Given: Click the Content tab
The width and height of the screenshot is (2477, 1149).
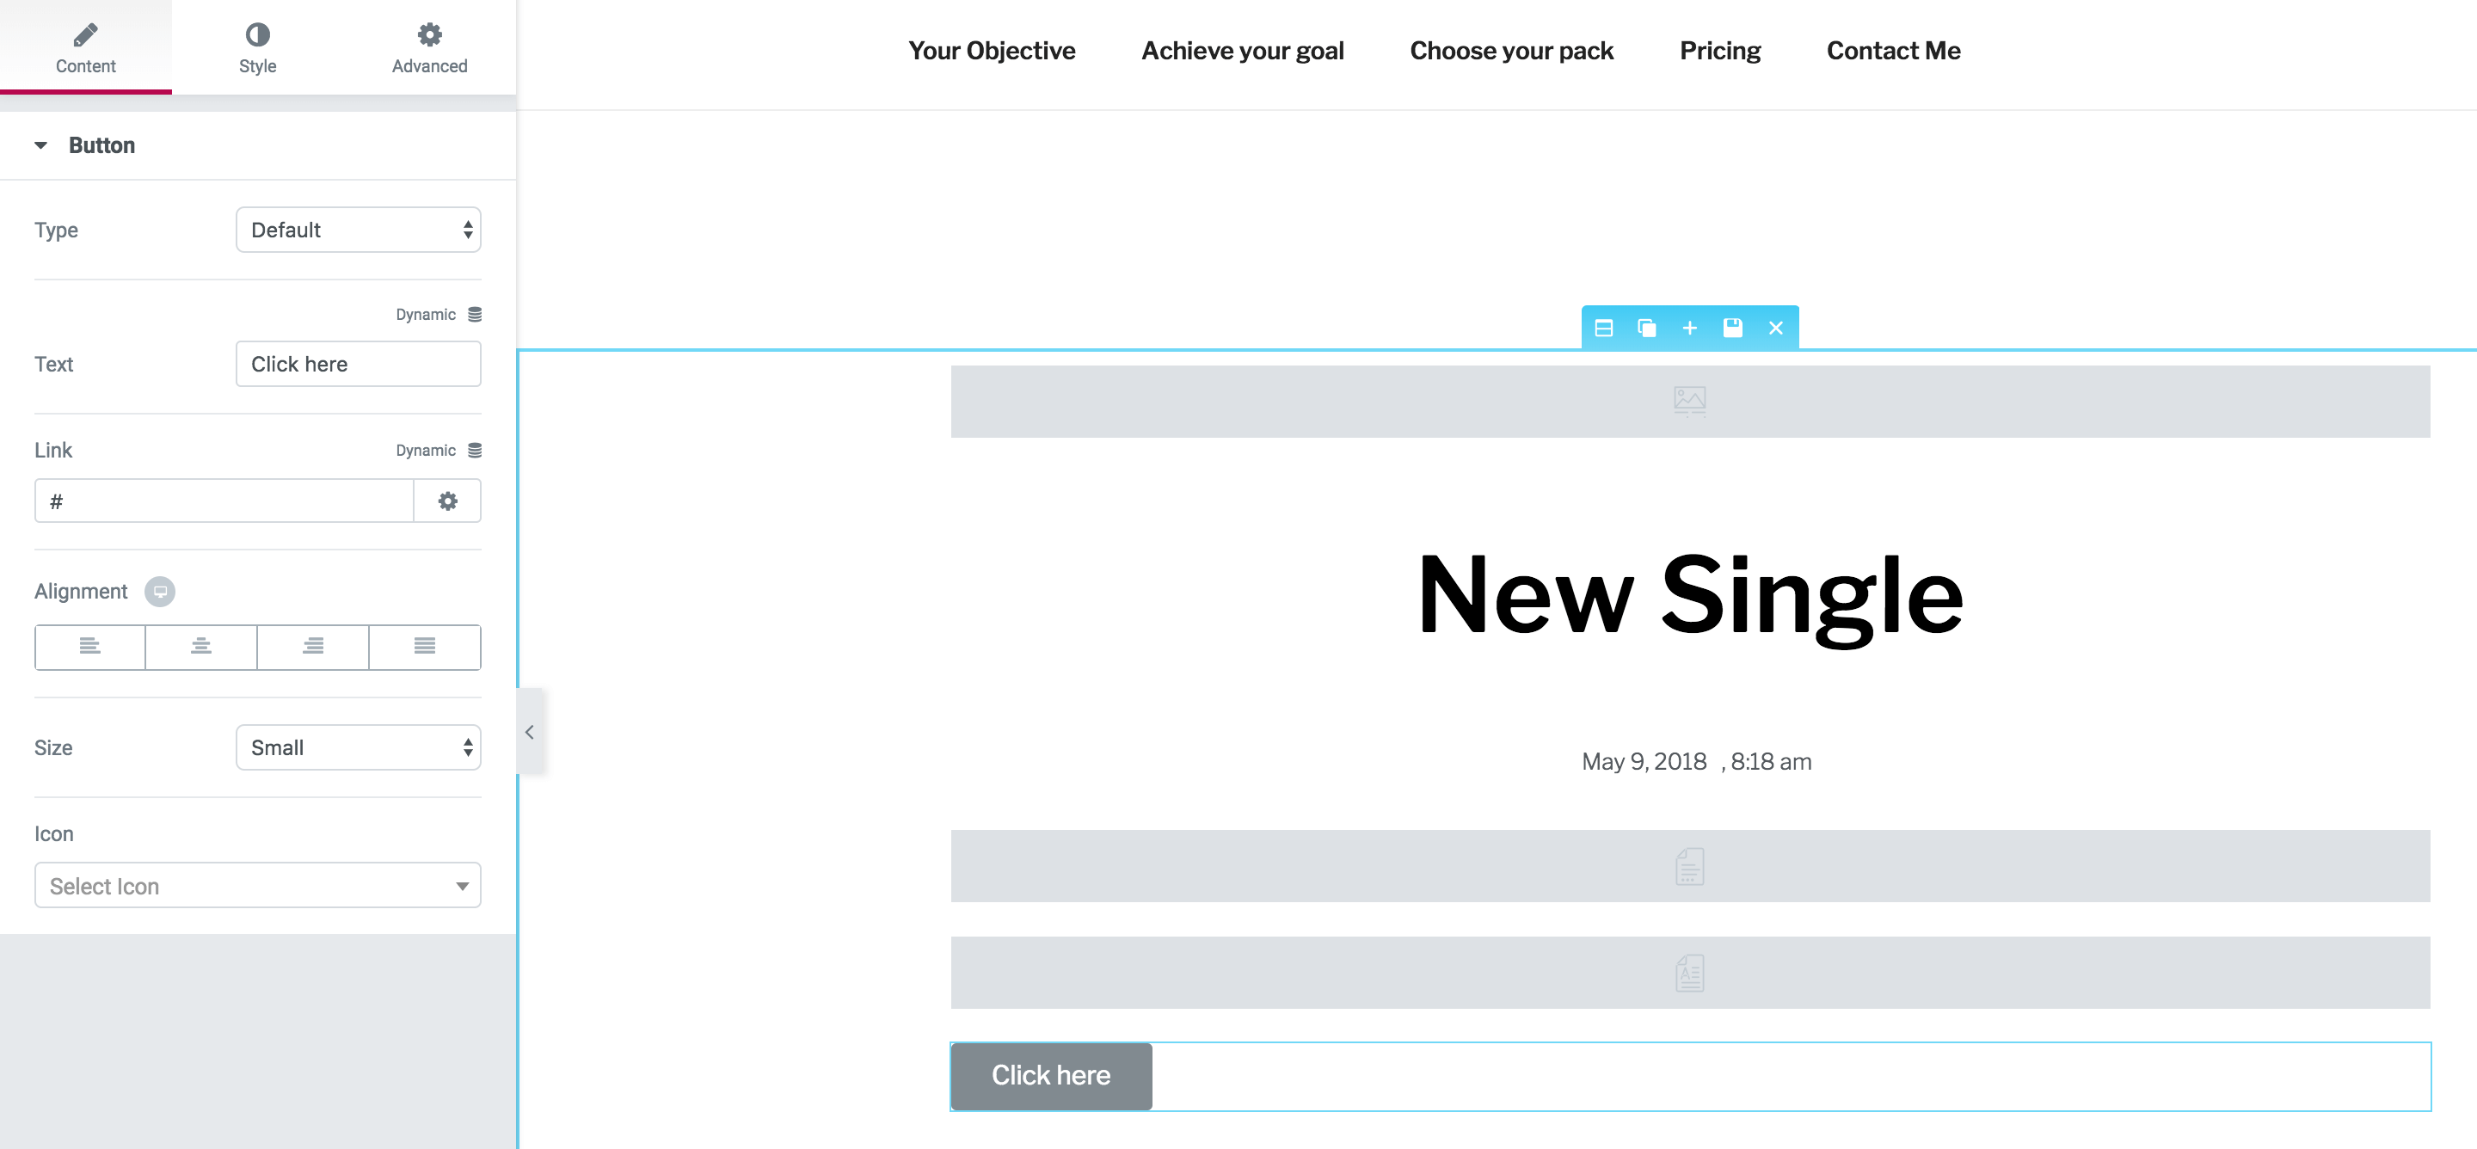Looking at the screenshot, I should [87, 51].
